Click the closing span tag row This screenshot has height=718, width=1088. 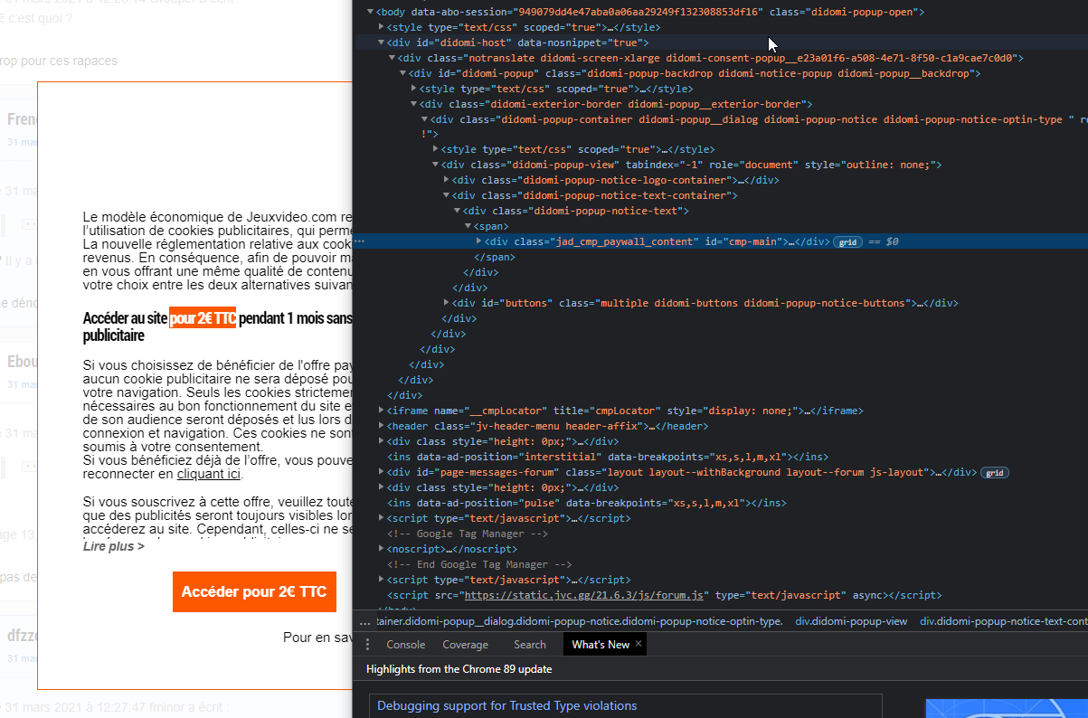pyautogui.click(x=493, y=257)
